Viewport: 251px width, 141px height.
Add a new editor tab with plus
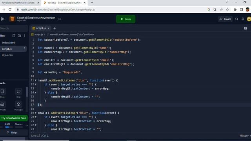point(55,28)
